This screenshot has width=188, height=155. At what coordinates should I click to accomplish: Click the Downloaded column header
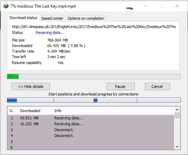(35, 111)
